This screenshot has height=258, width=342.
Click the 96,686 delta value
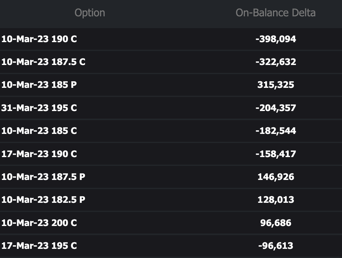pos(276,223)
